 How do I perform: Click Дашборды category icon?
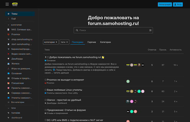coord(8,59)
